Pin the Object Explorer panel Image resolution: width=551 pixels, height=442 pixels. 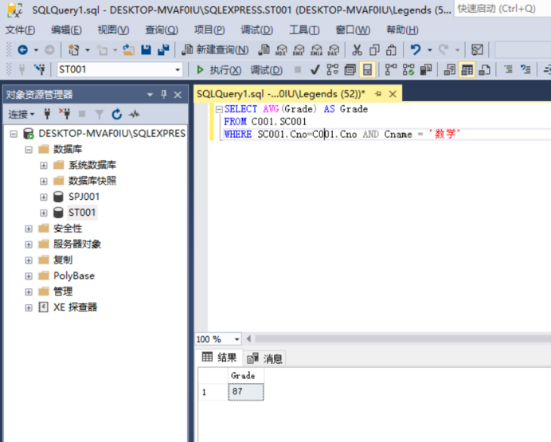tap(164, 94)
